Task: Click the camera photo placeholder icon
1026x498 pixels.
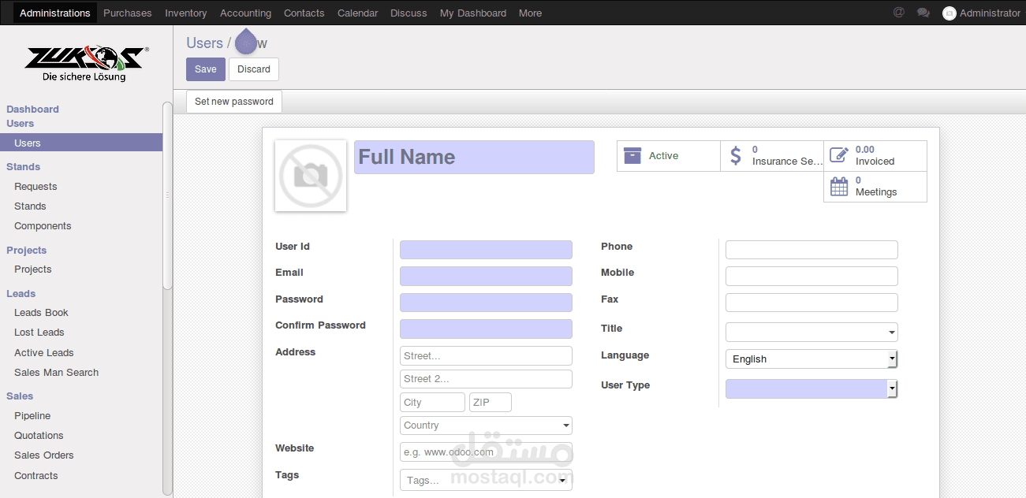Action: pyautogui.click(x=310, y=175)
